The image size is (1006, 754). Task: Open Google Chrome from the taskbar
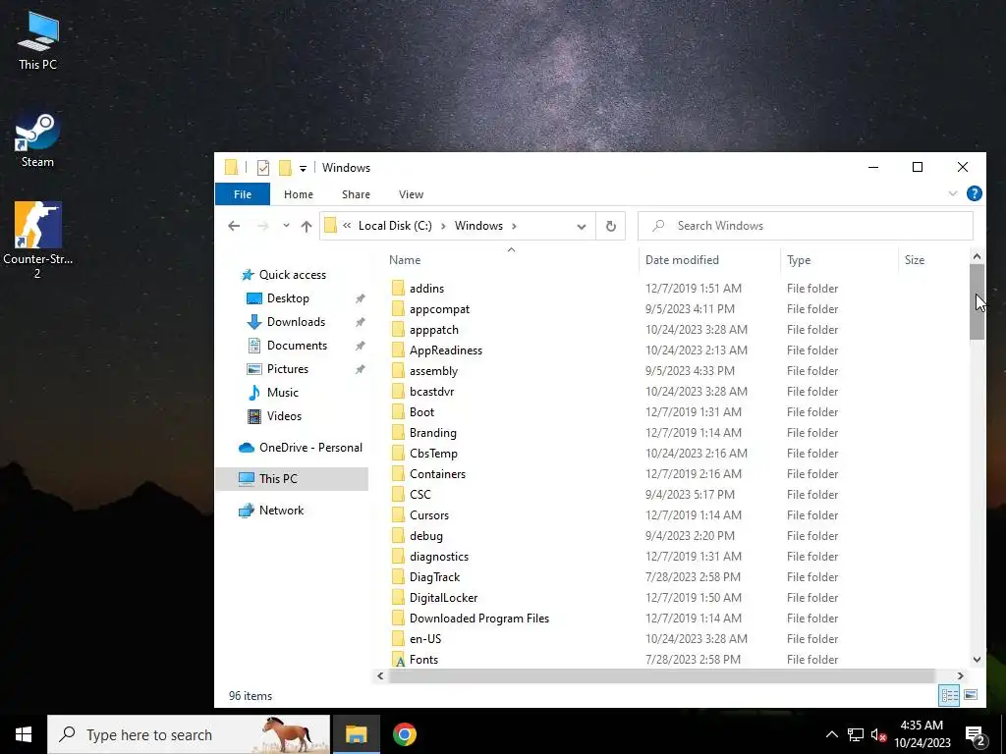tap(404, 734)
